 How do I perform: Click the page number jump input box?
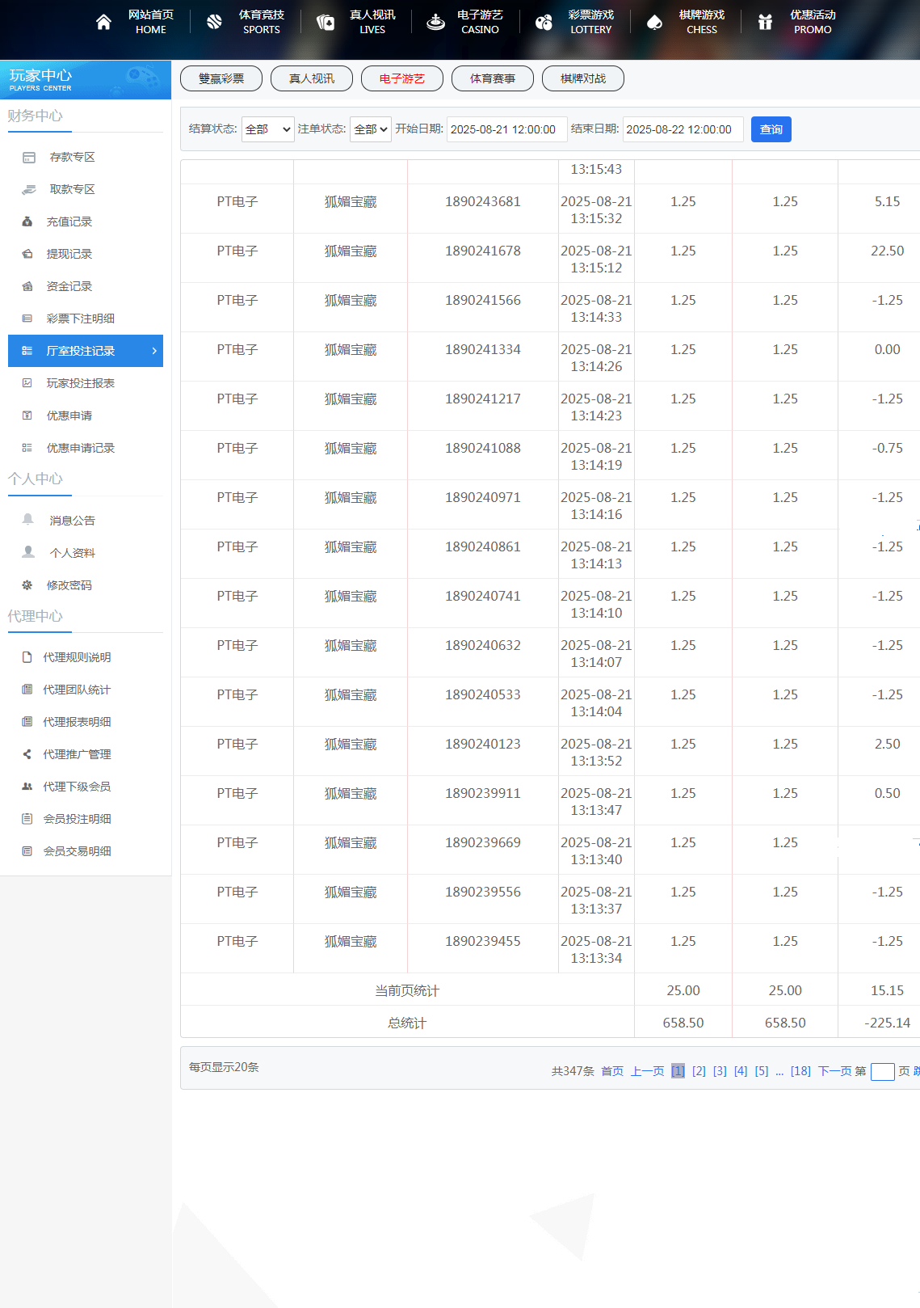882,1072
